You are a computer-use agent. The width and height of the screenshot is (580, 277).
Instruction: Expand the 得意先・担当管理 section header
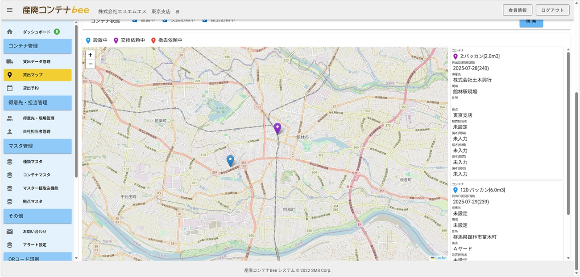pos(37,102)
